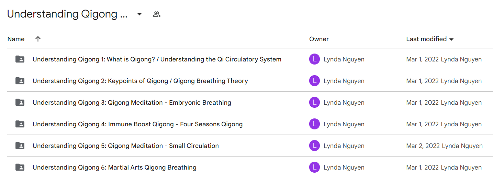The width and height of the screenshot is (493, 196).
Task: Click the shared folder icon for Understanding Qigong 6
Action: pos(20,167)
